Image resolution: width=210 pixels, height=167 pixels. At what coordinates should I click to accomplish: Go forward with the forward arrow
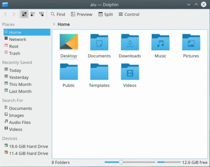(14, 14)
